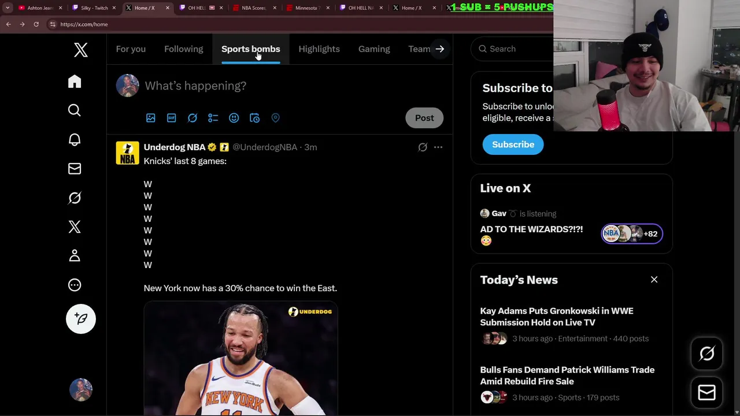Click the What's happening text field
Viewport: 740px width, 416px height.
pos(195,86)
